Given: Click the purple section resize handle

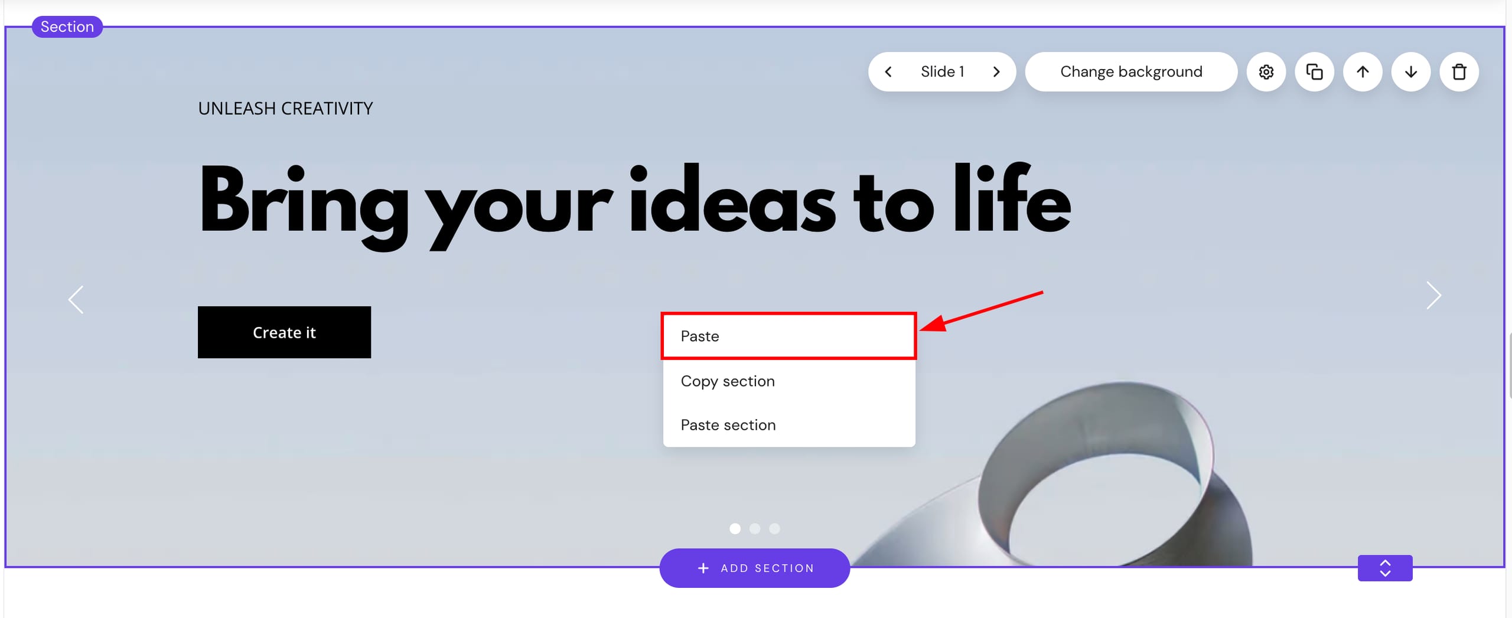Looking at the screenshot, I should 1384,568.
